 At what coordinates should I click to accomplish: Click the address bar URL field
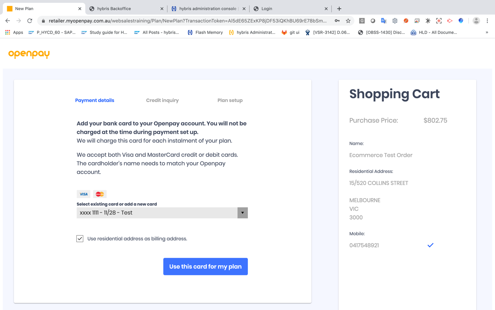[x=187, y=21]
